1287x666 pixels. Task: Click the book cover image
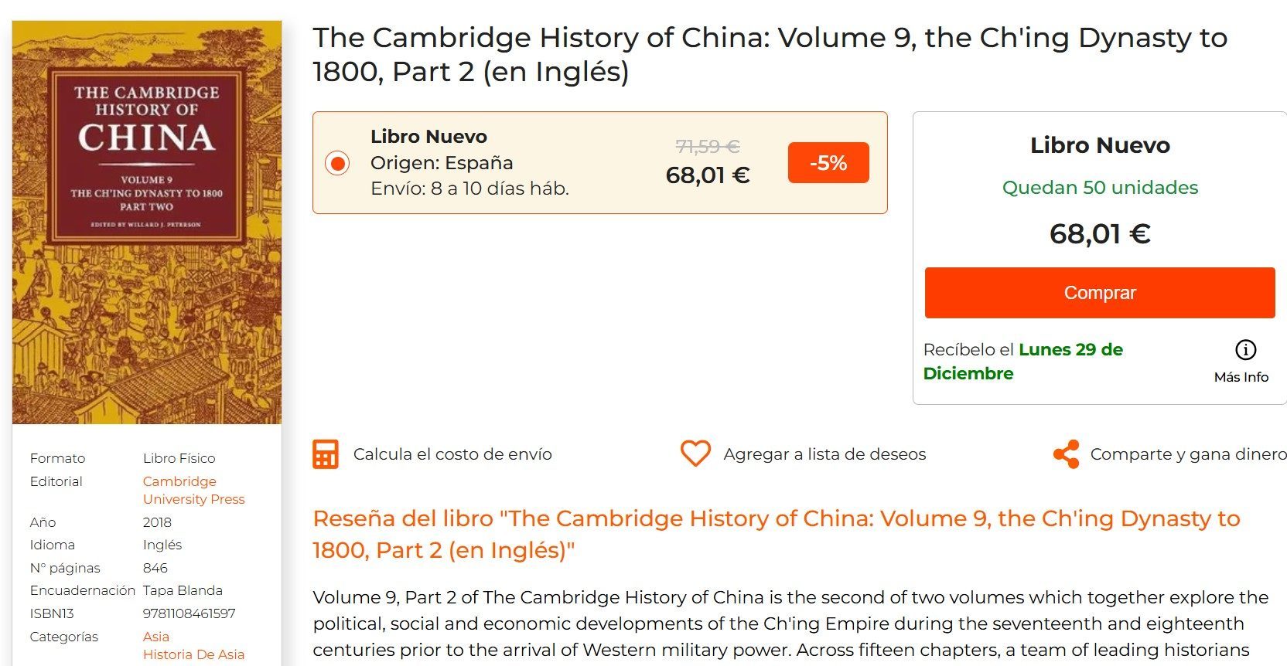click(147, 223)
